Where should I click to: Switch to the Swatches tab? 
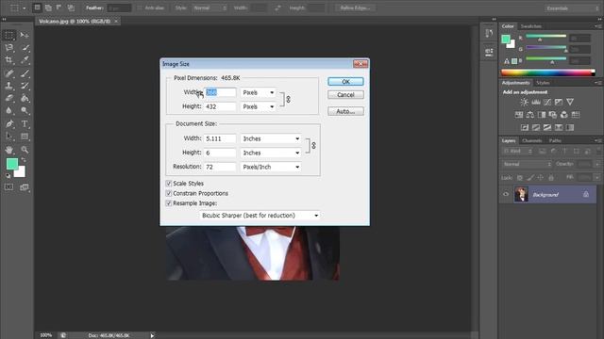point(531,26)
